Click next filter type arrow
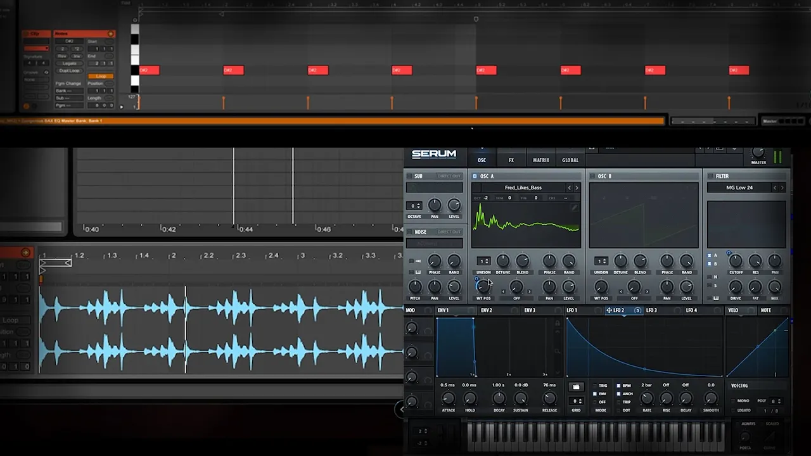The height and width of the screenshot is (456, 811). (782, 187)
